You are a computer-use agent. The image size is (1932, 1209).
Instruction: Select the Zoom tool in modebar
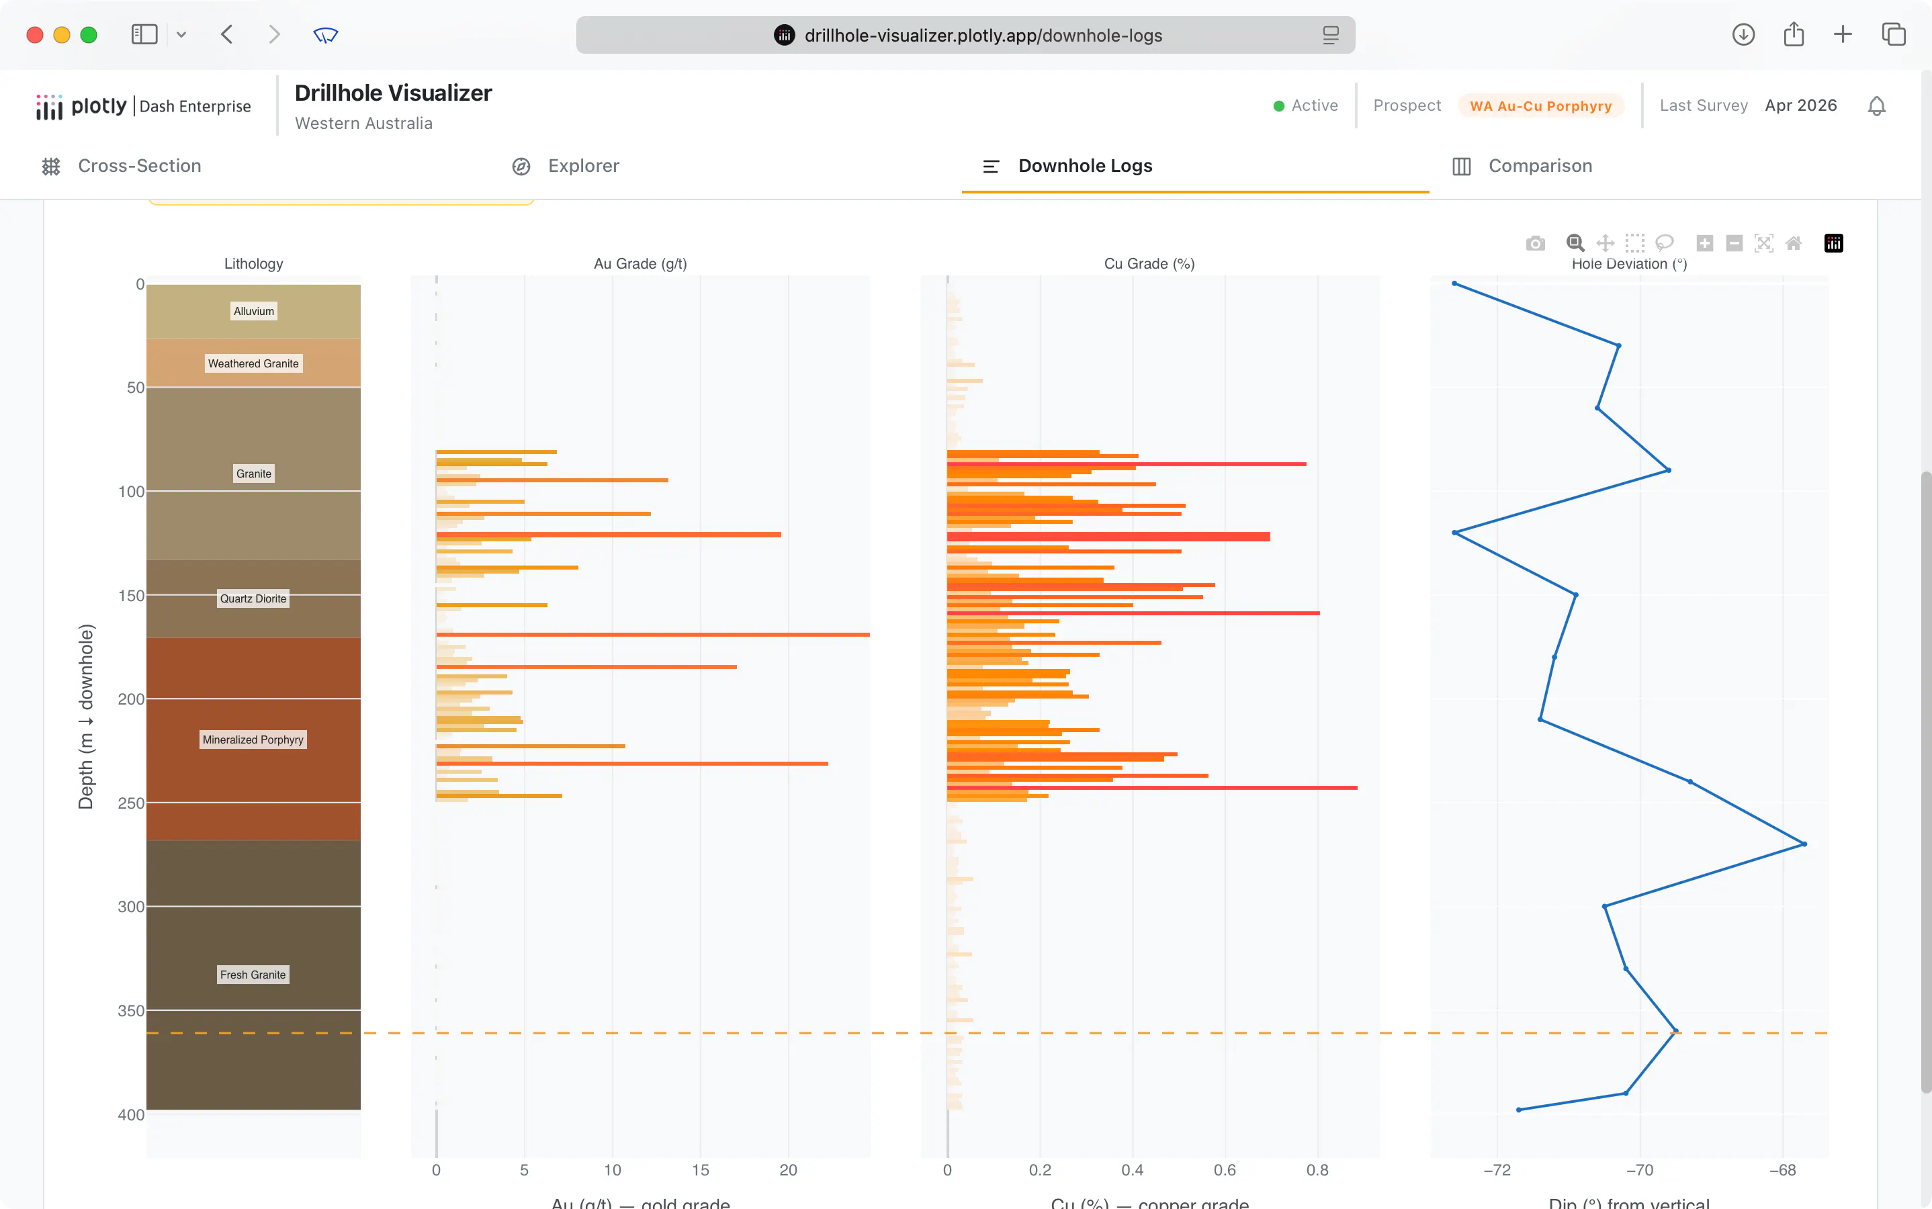coord(1575,243)
